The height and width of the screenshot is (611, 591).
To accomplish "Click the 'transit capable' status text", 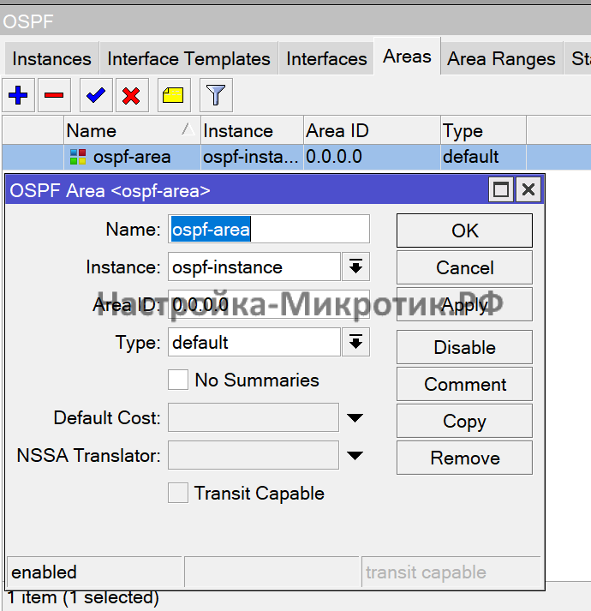I will [426, 572].
